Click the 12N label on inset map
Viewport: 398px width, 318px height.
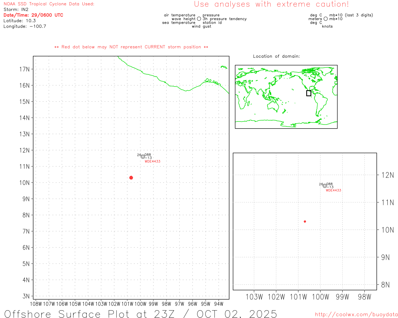(387, 175)
